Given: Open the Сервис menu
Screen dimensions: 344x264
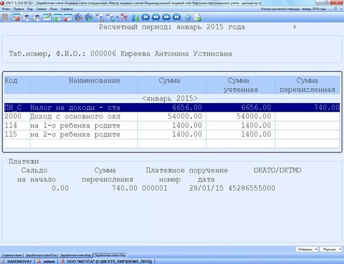Looking at the screenshot, I should click(41, 9).
